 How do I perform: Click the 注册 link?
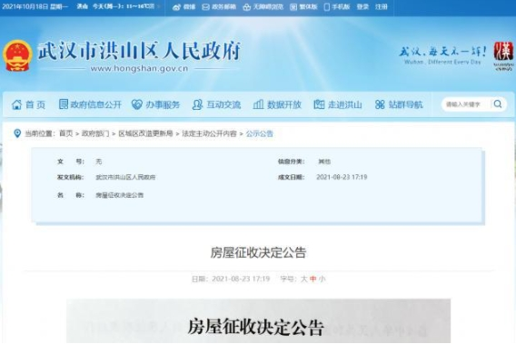click(x=381, y=7)
